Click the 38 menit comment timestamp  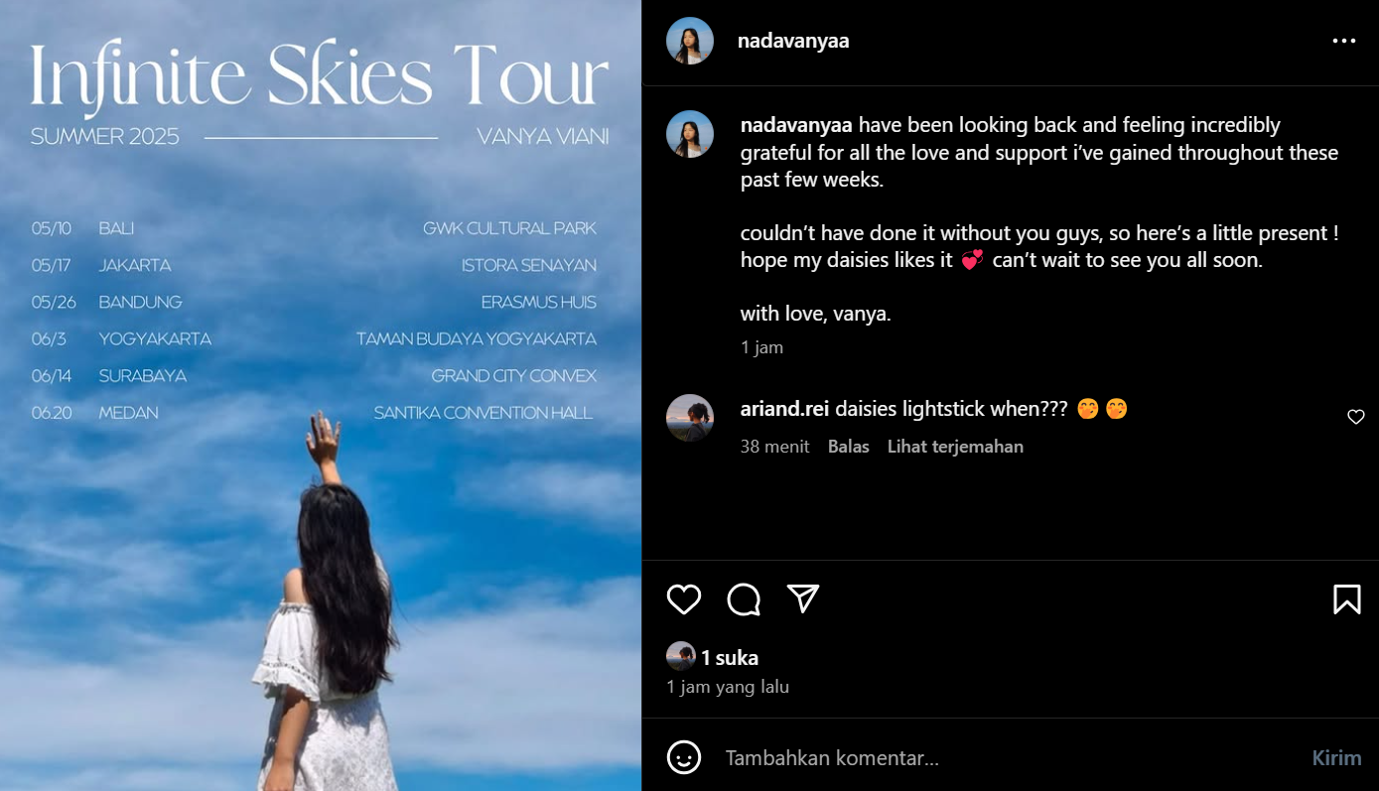(x=774, y=447)
